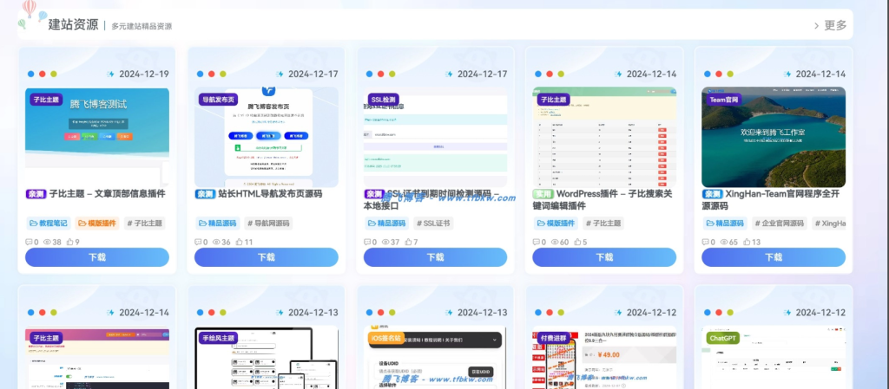Click green 实用 label on WordPress插件 title

[x=543, y=194]
